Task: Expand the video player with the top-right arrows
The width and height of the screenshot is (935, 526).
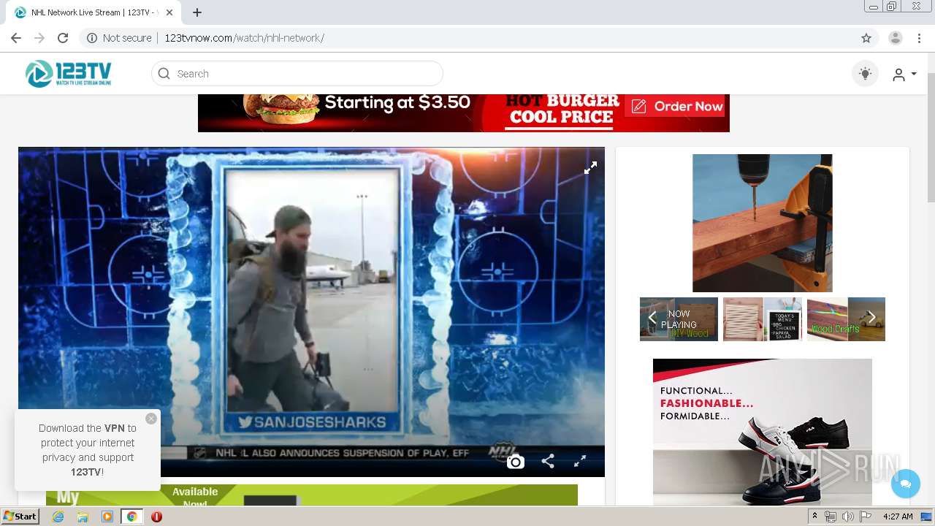Action: (x=590, y=168)
